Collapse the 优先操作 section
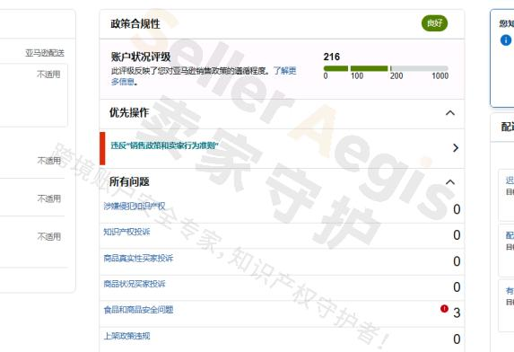 tap(450, 113)
